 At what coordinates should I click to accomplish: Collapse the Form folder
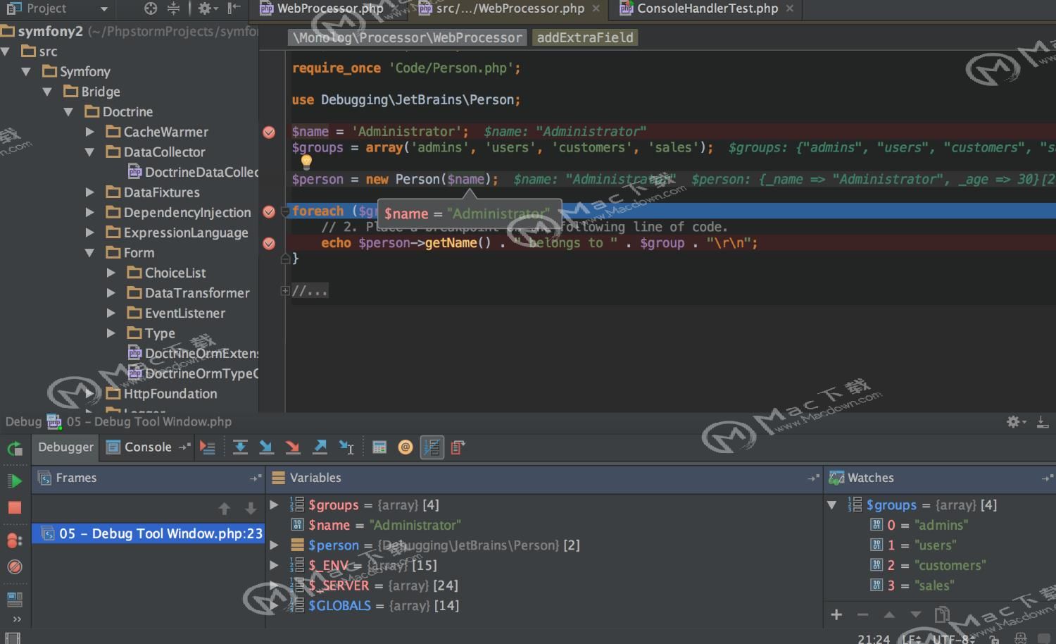point(89,253)
